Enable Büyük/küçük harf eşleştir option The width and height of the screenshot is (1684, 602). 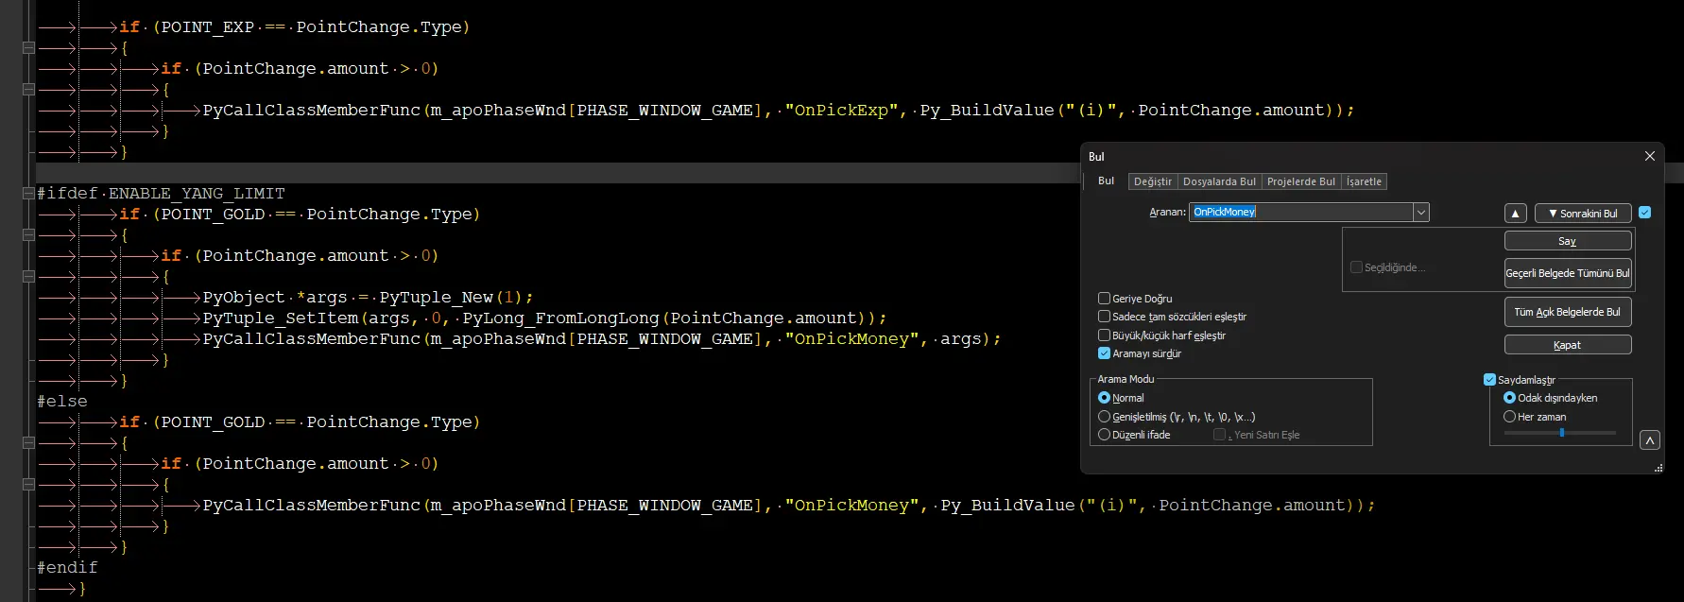coord(1104,335)
